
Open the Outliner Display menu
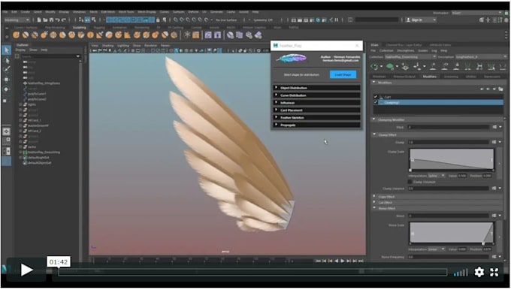(20, 50)
